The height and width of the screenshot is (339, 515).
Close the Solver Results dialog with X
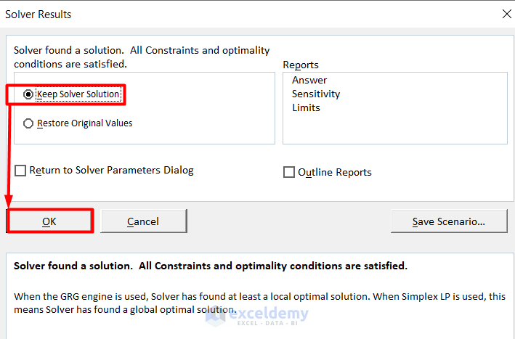click(506, 14)
